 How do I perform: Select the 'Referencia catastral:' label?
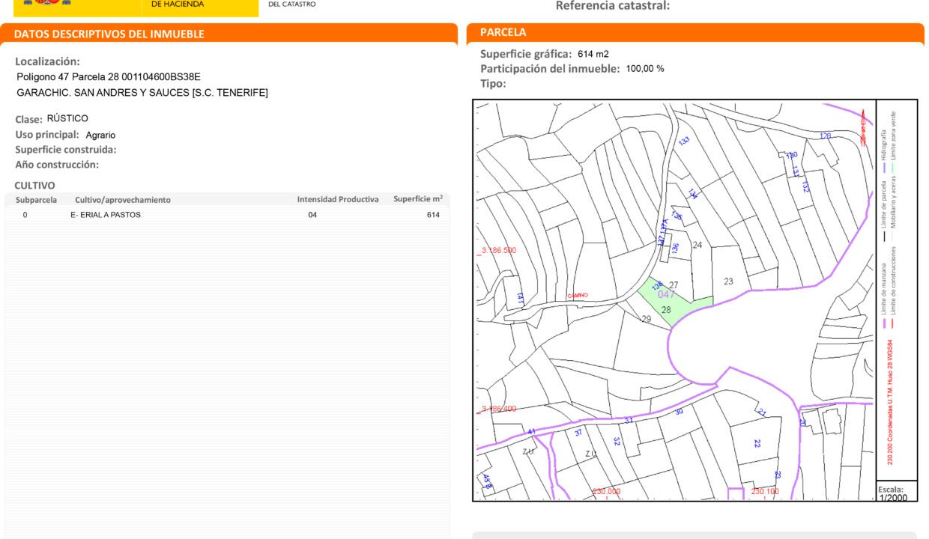613,6
